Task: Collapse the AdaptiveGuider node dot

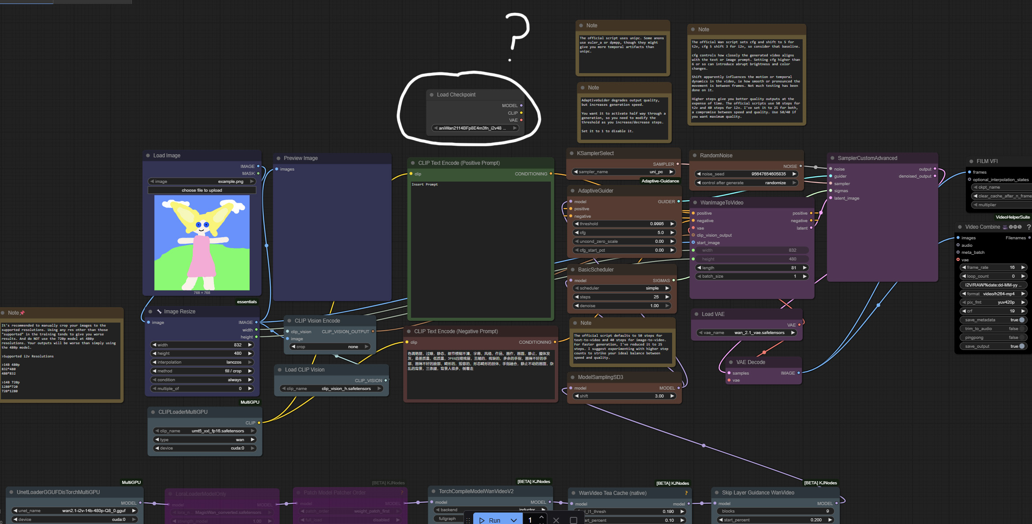Action: 573,191
